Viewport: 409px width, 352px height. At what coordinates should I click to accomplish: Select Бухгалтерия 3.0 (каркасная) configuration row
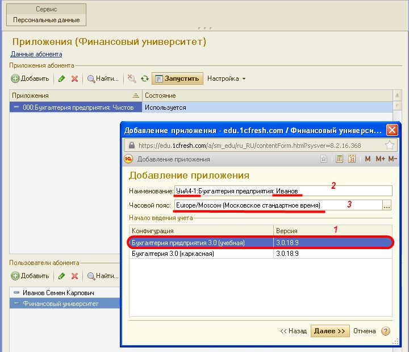click(173, 254)
